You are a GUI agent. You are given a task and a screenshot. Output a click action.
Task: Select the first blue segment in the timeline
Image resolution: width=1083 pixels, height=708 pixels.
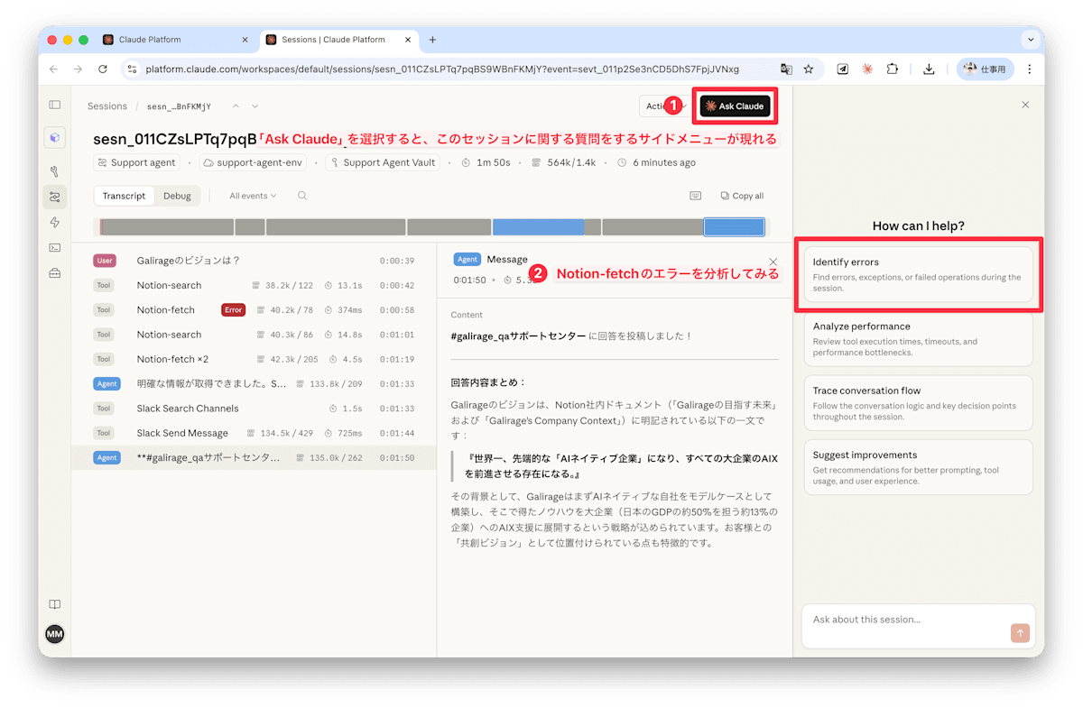(538, 227)
